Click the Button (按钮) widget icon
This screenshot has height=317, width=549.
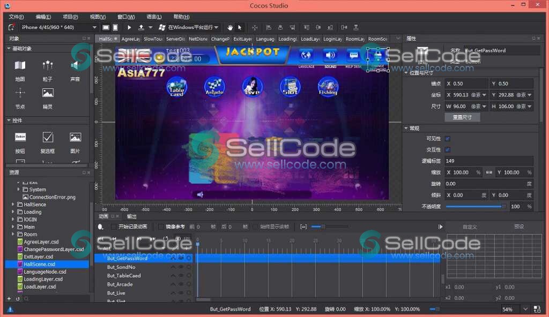(20, 137)
